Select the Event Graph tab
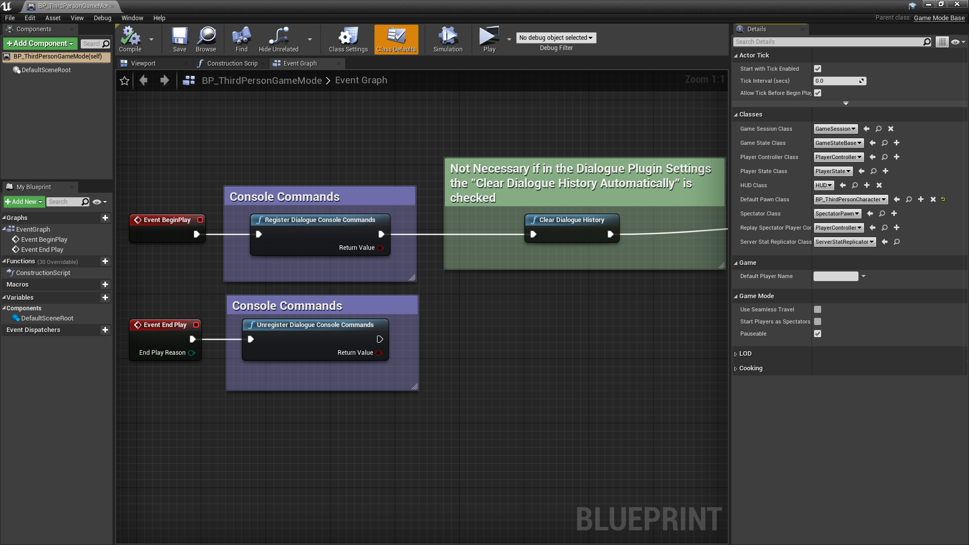969x545 pixels. (x=299, y=63)
